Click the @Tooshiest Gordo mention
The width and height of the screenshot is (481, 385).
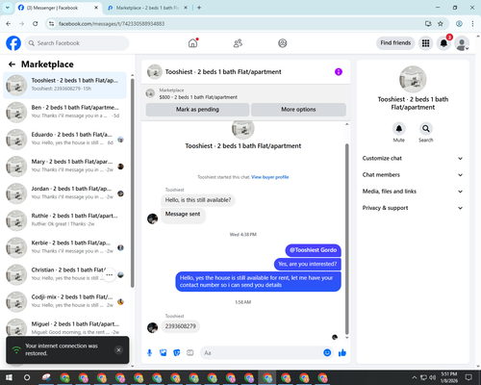pyautogui.click(x=313, y=250)
